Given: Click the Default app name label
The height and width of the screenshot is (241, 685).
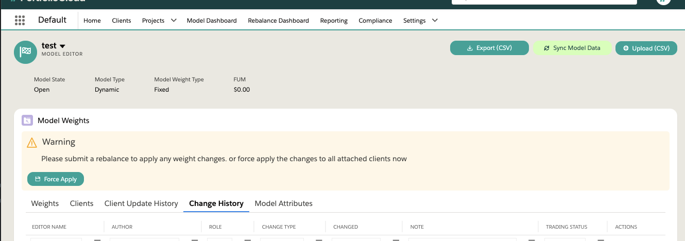Looking at the screenshot, I should click(52, 20).
